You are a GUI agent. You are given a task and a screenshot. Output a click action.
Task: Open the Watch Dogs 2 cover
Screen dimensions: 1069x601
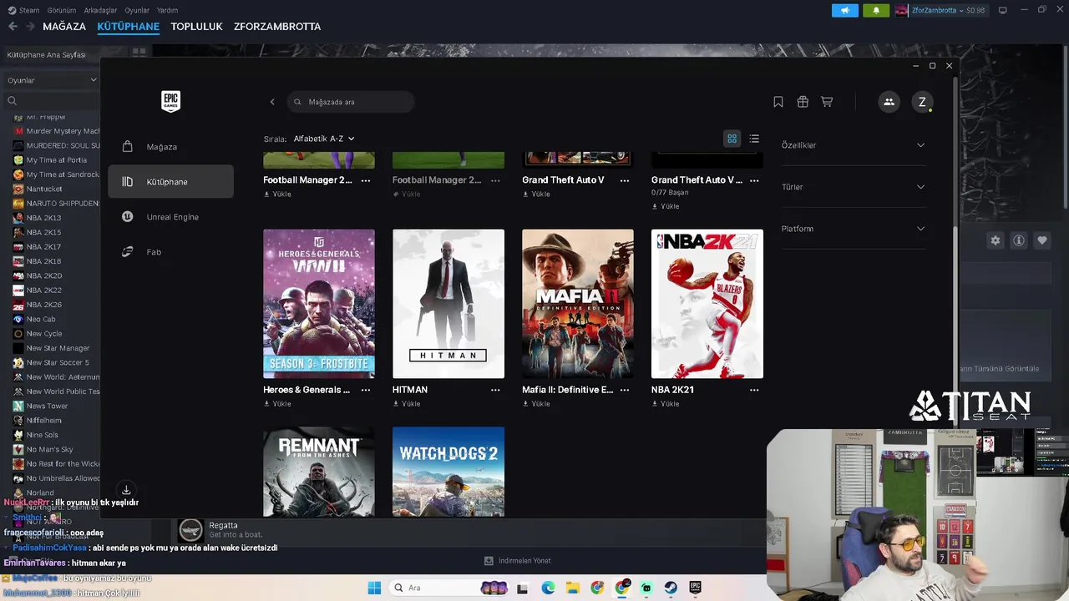click(448, 472)
